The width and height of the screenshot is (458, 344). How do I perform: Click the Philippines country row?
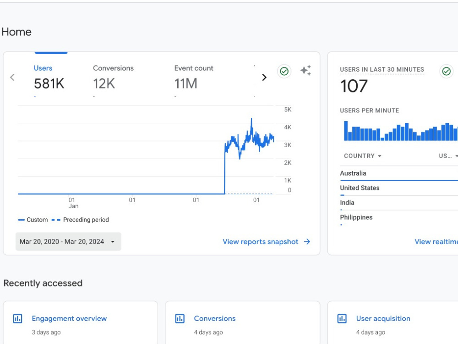pyautogui.click(x=399, y=217)
